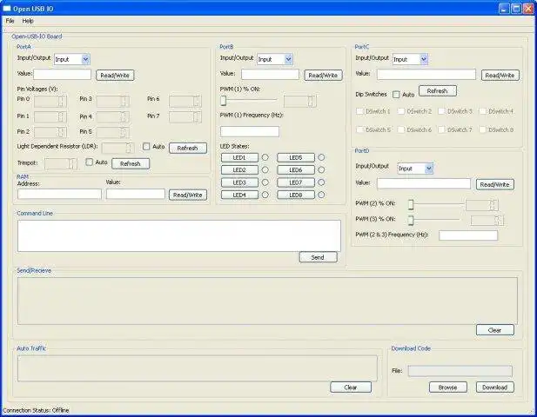
Task: Clear the Auto Traffic log
Action: [351, 387]
